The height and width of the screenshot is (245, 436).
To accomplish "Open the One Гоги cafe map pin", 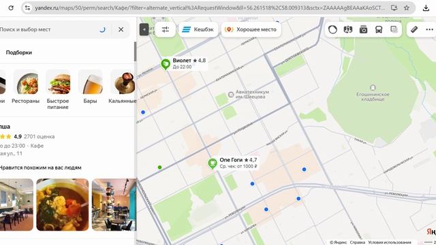I will pyautogui.click(x=213, y=163).
